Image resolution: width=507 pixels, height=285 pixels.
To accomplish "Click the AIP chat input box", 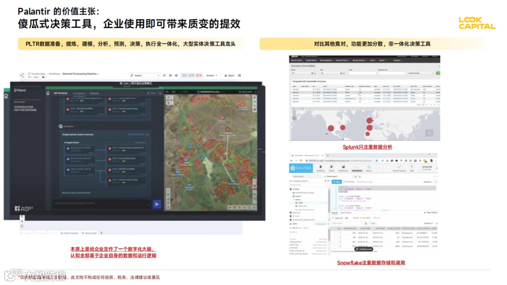I will 101,204.
